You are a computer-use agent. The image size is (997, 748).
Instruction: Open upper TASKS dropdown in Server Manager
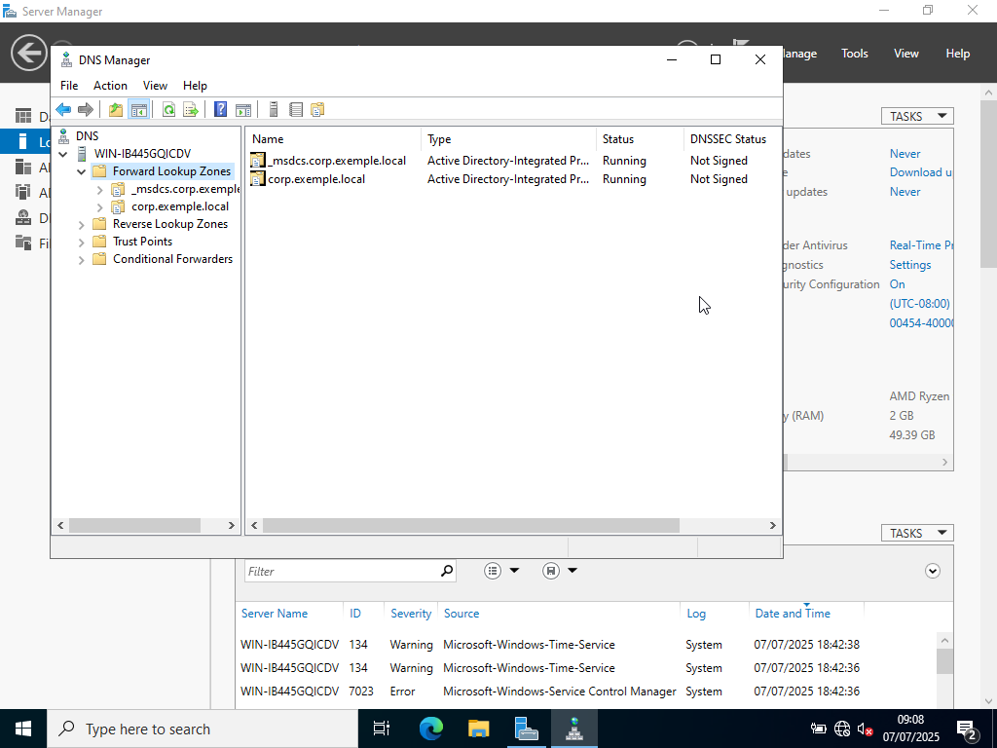coord(917,116)
